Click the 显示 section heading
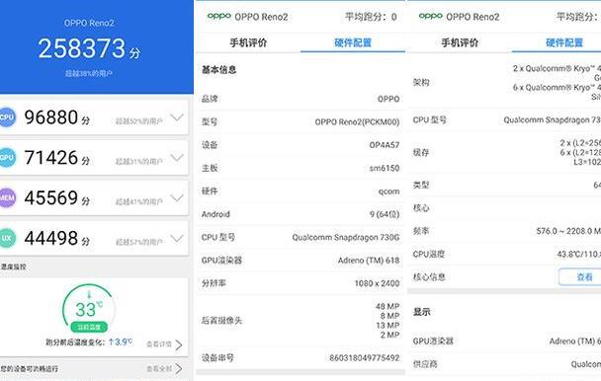Image resolution: width=601 pixels, height=381 pixels. (x=422, y=312)
